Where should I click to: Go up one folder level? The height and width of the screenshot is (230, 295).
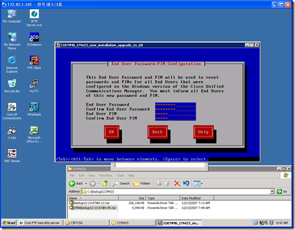(106, 184)
